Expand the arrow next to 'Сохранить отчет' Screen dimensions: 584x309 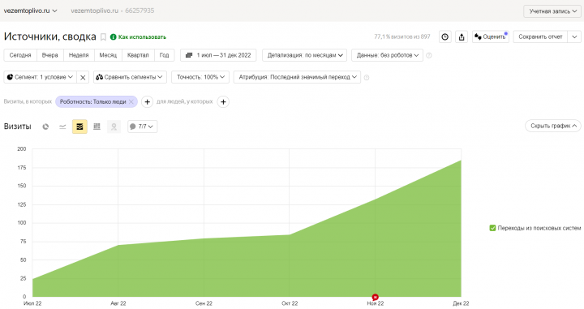pyautogui.click(x=574, y=36)
